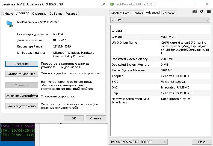Click the GPU-Z refresh icon
Screen dimensions: 213x146
click(x=202, y=11)
